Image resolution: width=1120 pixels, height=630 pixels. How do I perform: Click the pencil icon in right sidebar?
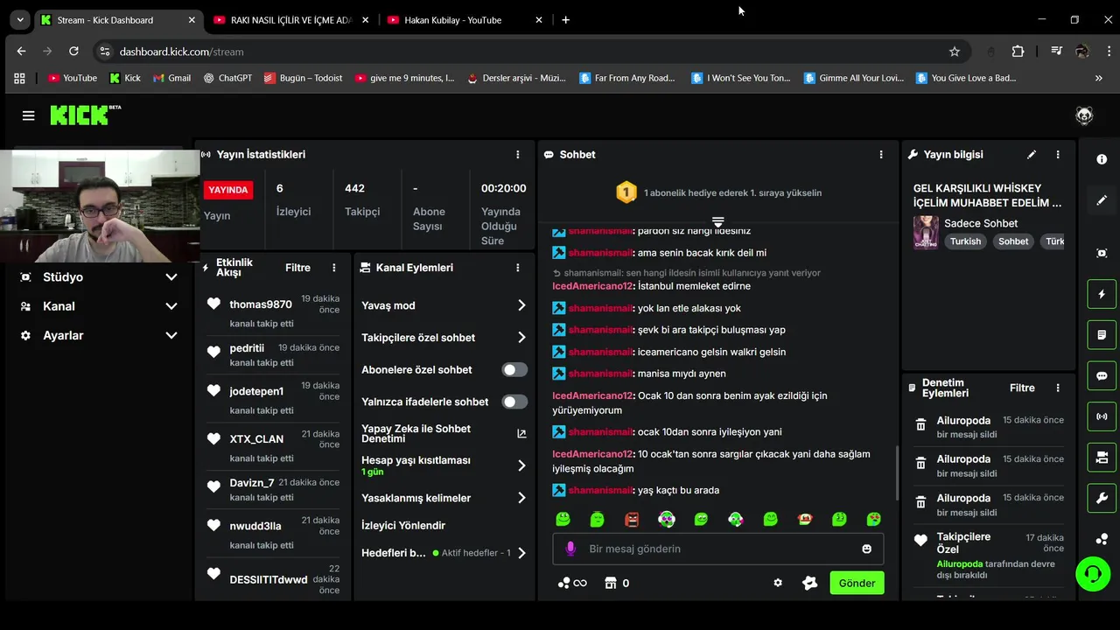(1102, 200)
